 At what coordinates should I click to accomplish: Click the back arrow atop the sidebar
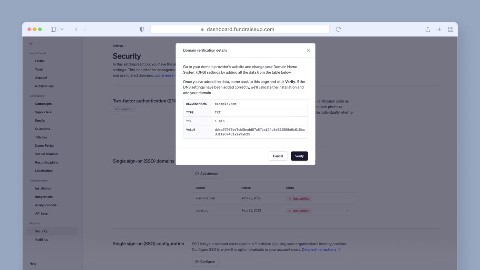click(31, 44)
